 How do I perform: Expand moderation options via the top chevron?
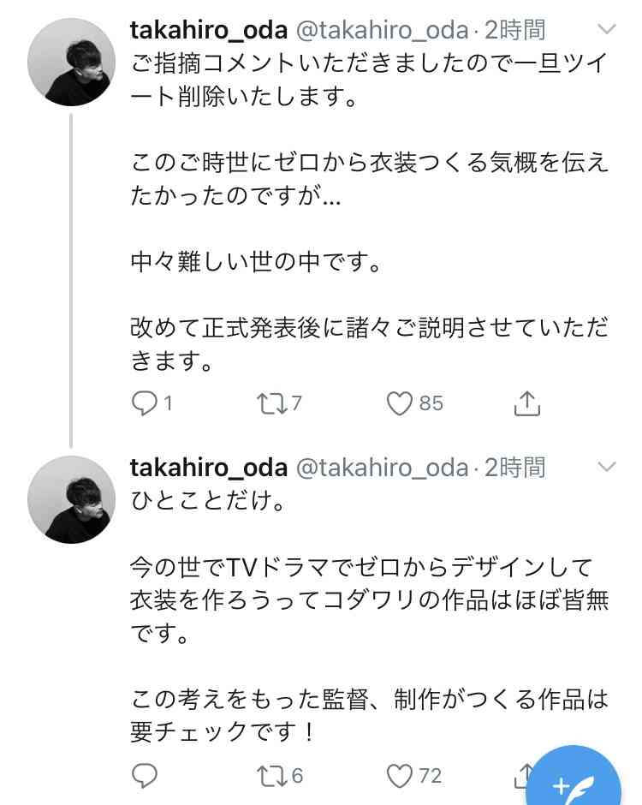pyautogui.click(x=608, y=28)
